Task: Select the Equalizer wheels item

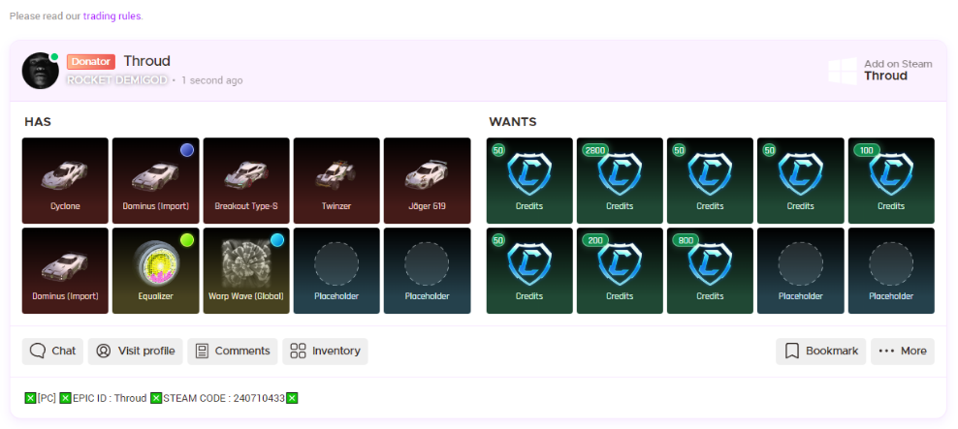Action: tap(156, 271)
